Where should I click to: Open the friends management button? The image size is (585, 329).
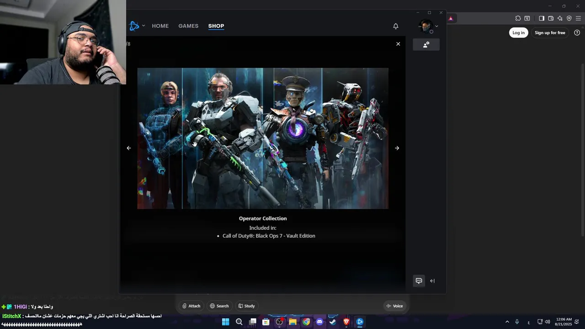pos(426,44)
